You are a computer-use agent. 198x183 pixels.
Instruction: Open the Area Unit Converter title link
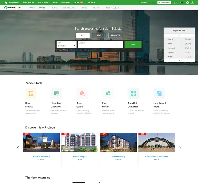(133, 105)
